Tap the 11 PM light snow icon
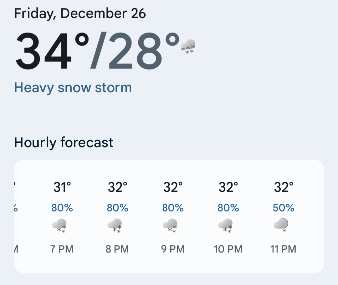 (281, 225)
